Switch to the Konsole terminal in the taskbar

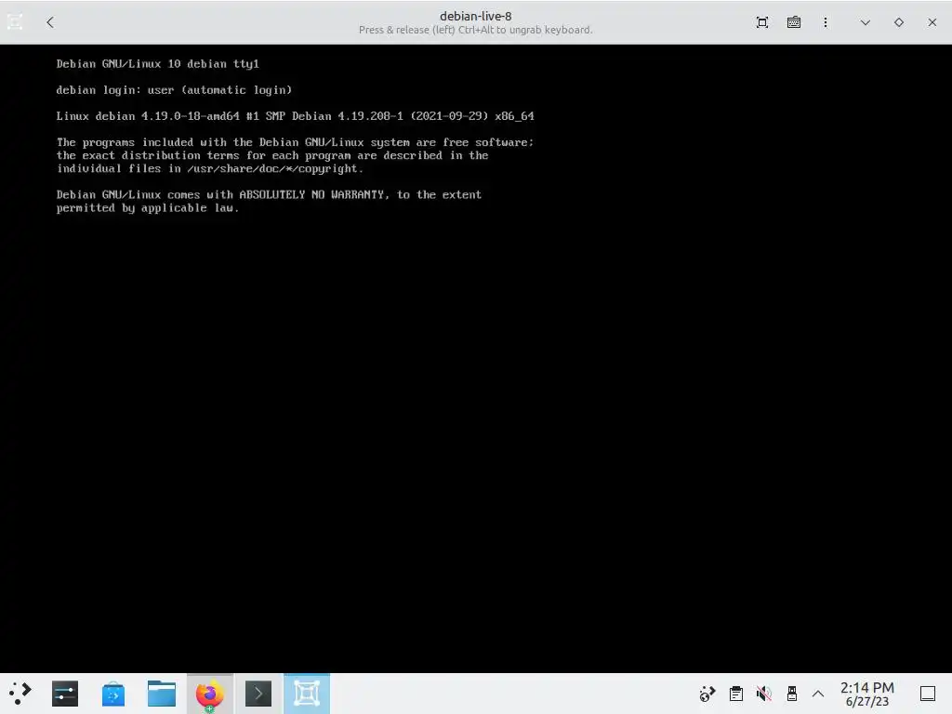258,694
